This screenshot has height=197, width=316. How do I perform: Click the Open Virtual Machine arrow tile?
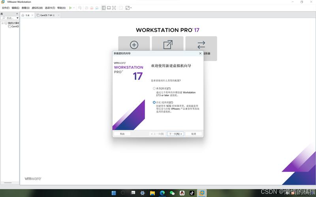coord(167,45)
